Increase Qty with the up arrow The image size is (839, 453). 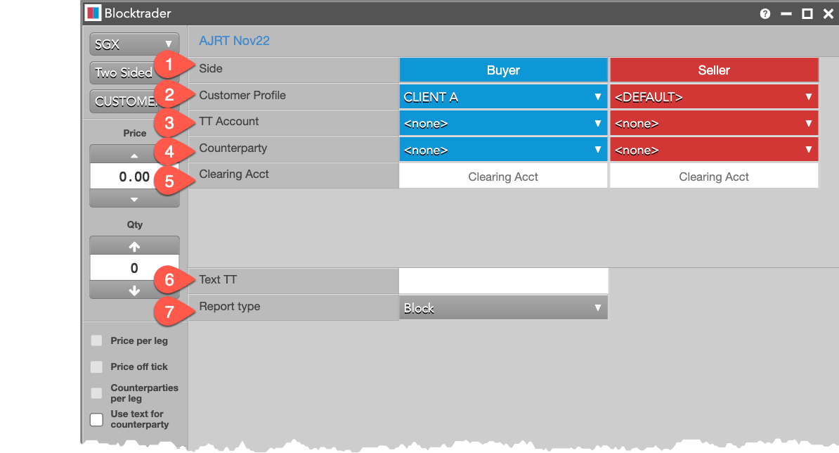click(134, 246)
